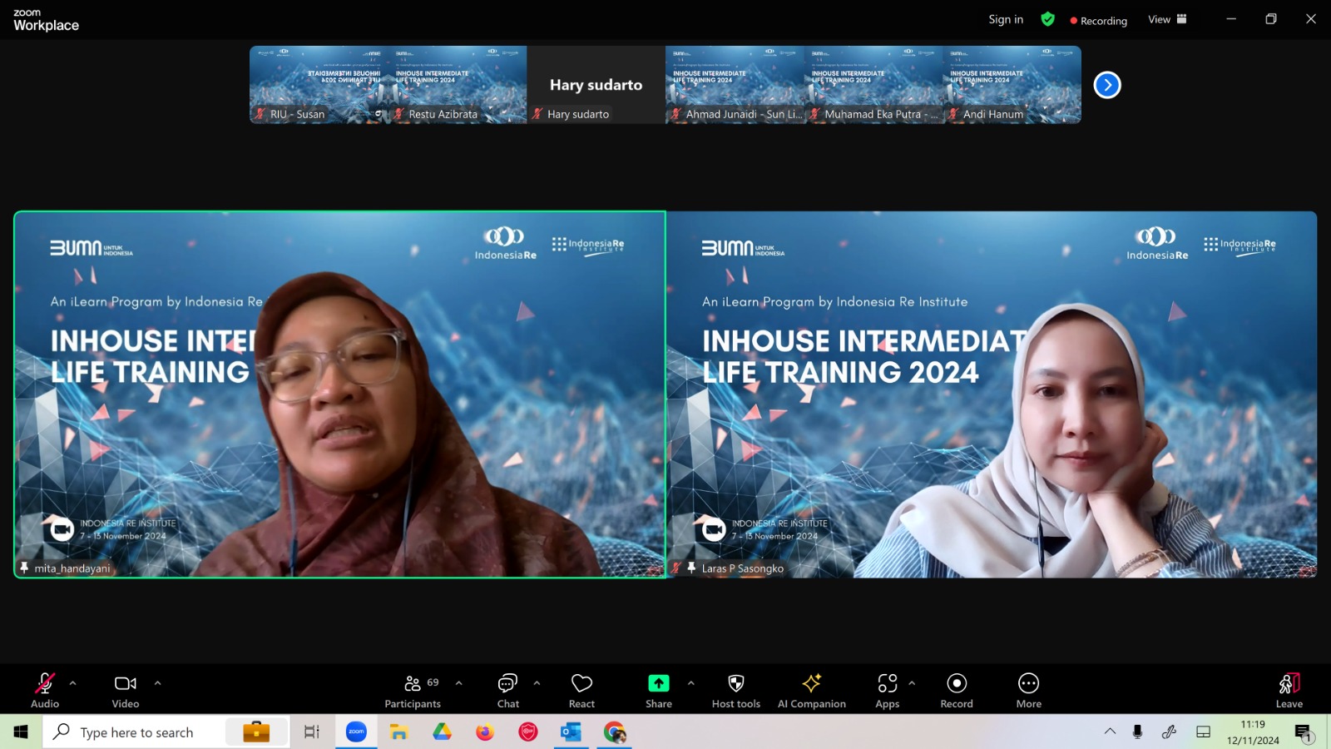Expand share options arrow beside Share
The width and height of the screenshot is (1331, 749).
pyautogui.click(x=690, y=683)
